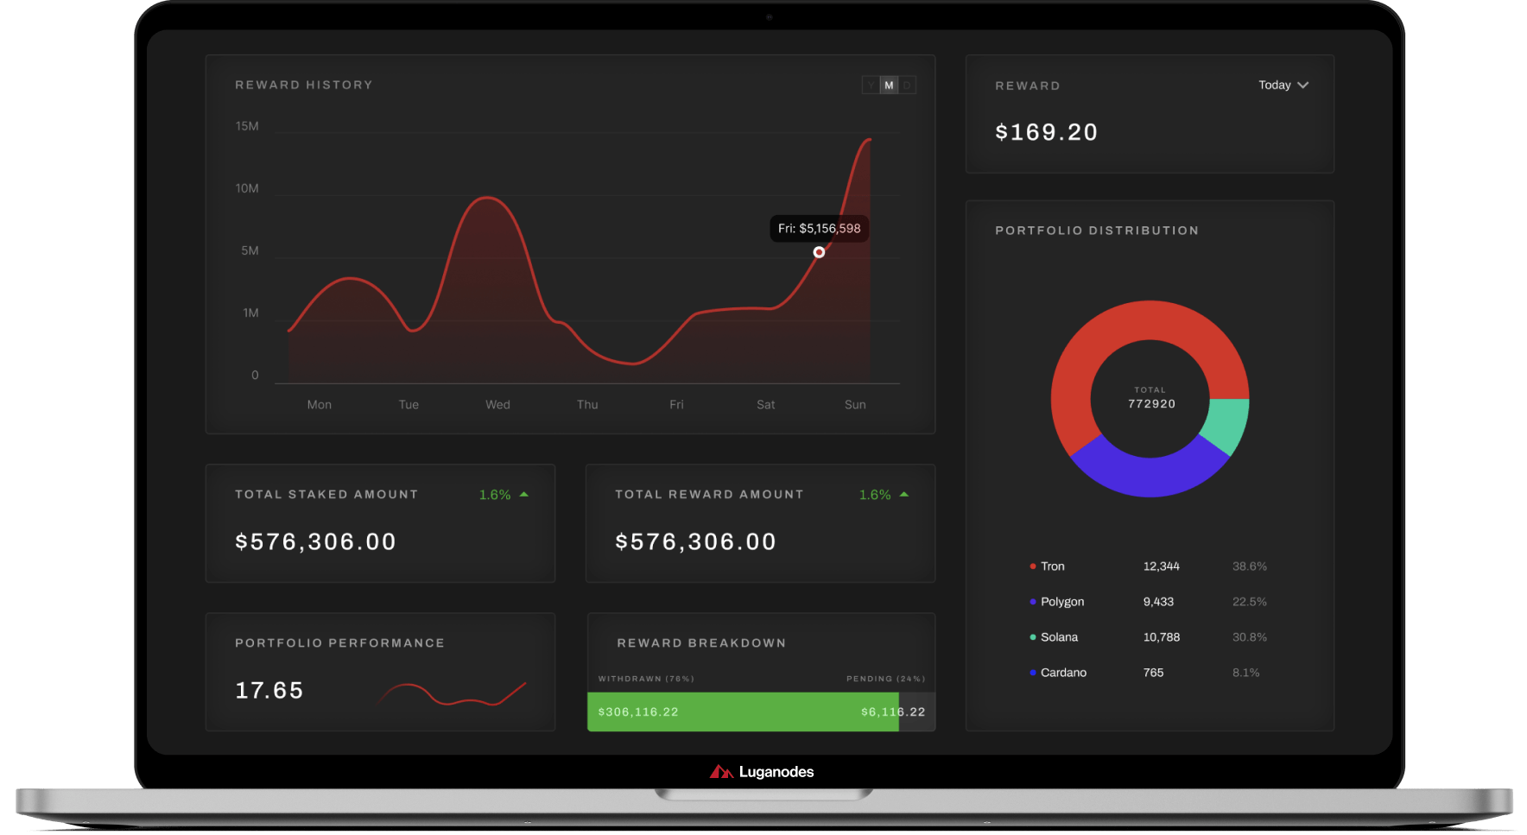Click the Wed label on the chart axis
The width and height of the screenshot is (1527, 835).
[497, 404]
